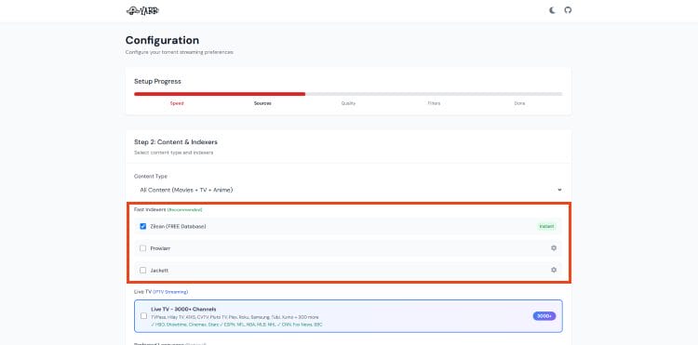Open the Content Type dropdown
Viewport: 698px width, 345px height.
[348, 190]
